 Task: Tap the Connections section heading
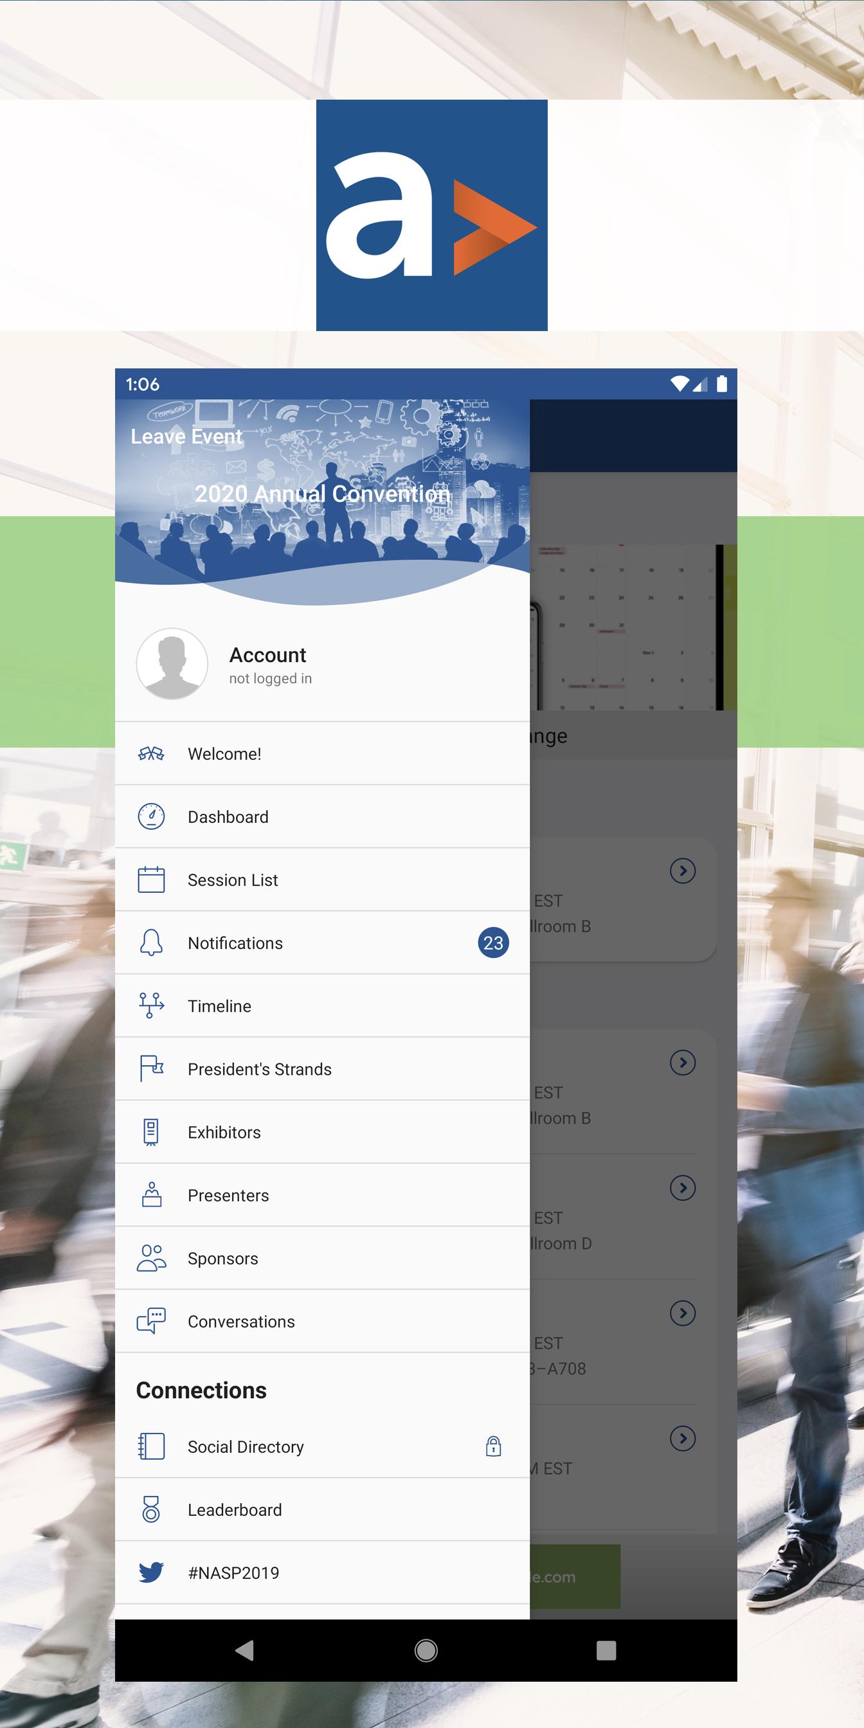pyautogui.click(x=201, y=1390)
